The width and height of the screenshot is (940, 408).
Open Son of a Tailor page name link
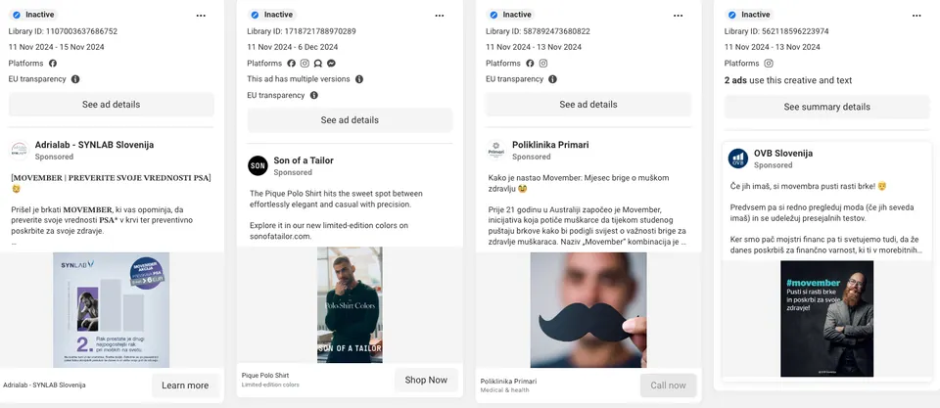pyautogui.click(x=304, y=159)
